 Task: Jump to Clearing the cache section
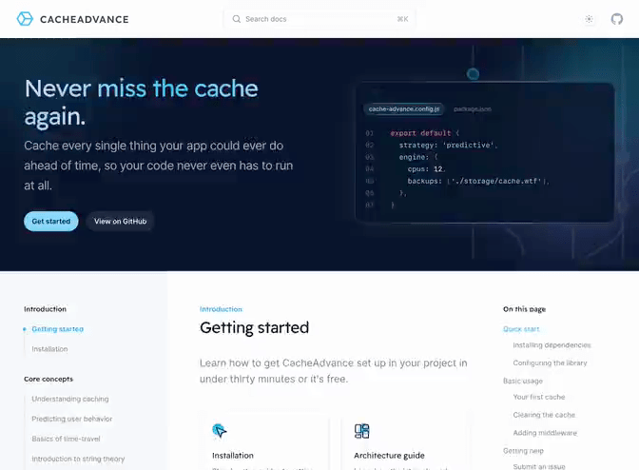click(x=544, y=415)
